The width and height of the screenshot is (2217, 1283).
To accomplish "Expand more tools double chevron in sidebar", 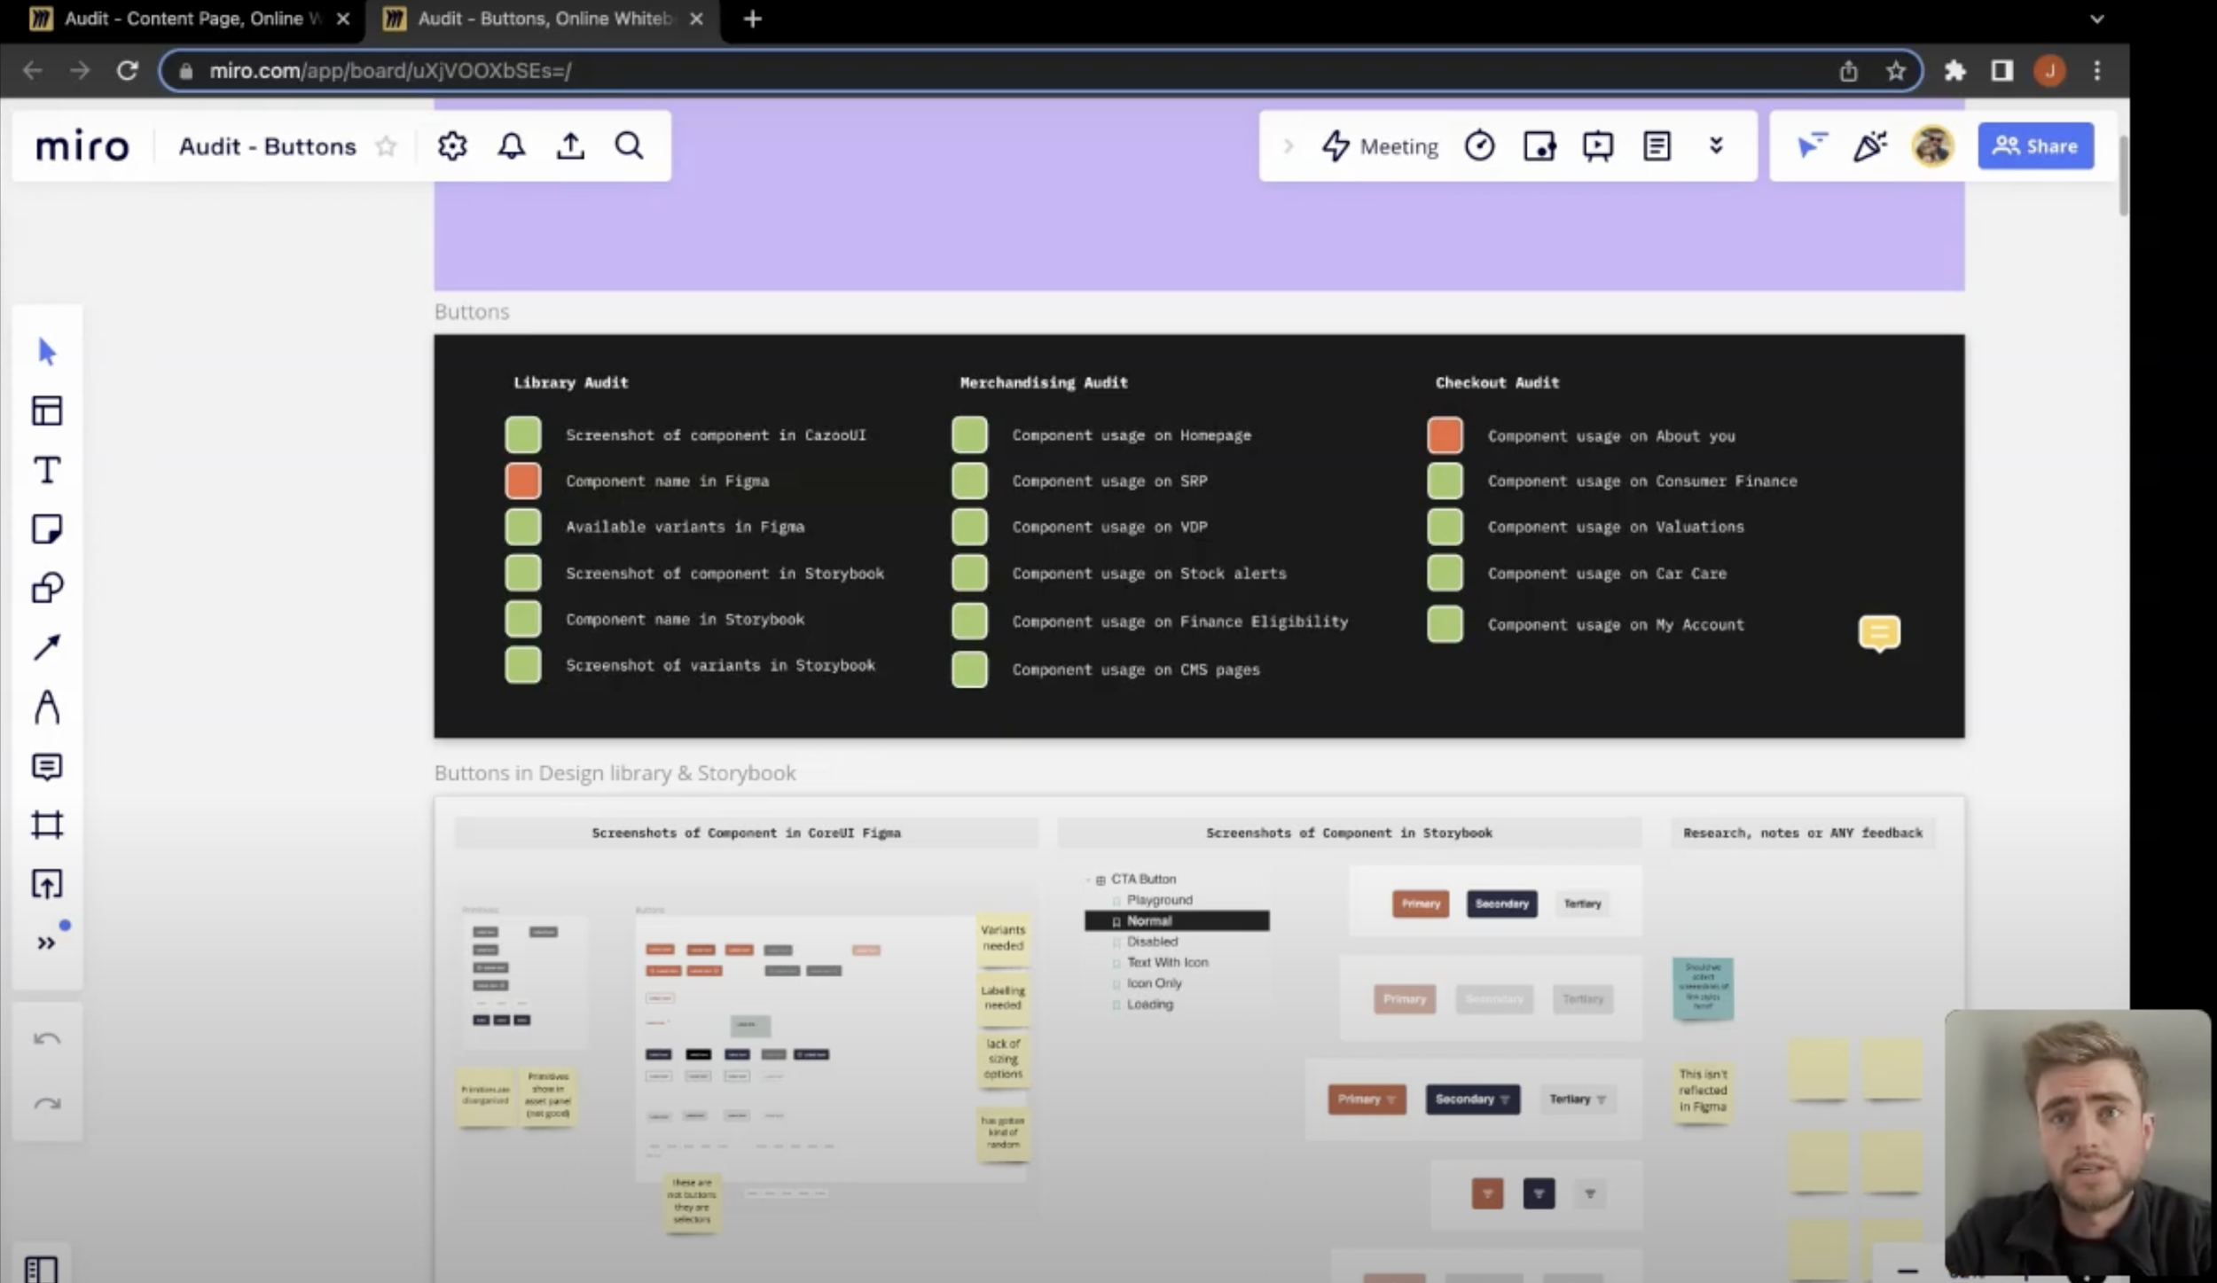I will [47, 943].
